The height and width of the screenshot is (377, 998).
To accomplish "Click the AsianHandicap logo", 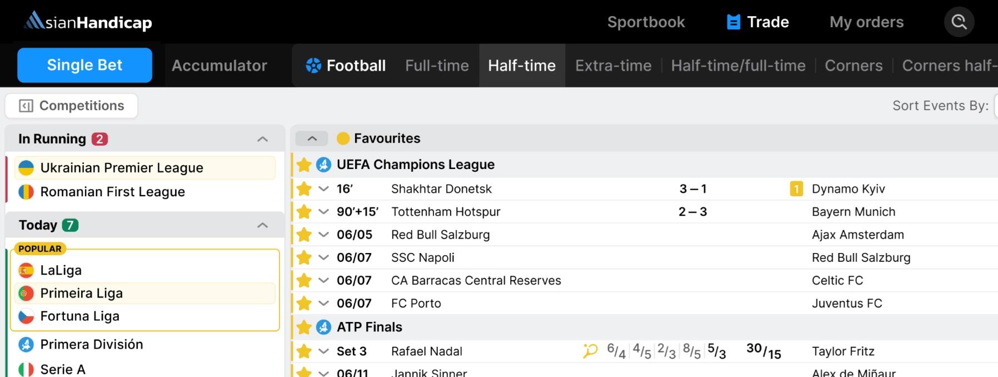I will pyautogui.click(x=88, y=22).
